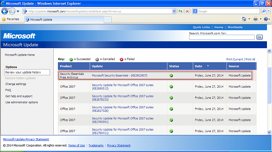The height and width of the screenshot is (152, 272).
Task: Click the browser Forward arrow button
Action: tap(12, 12)
